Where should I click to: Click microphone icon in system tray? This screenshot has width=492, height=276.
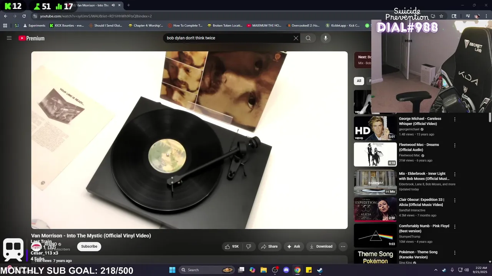click(x=452, y=270)
